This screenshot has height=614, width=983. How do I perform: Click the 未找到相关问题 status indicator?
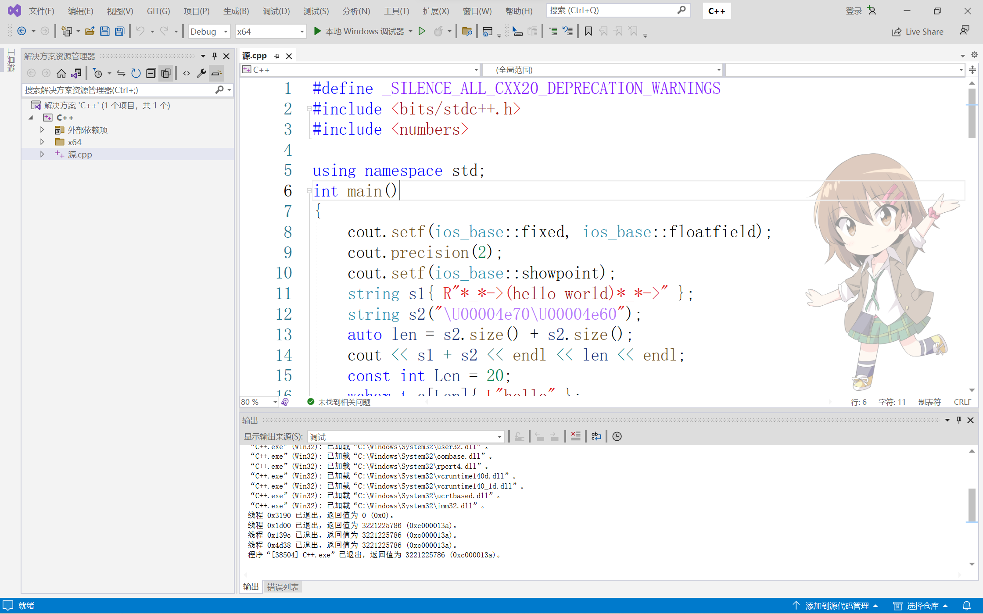point(339,402)
